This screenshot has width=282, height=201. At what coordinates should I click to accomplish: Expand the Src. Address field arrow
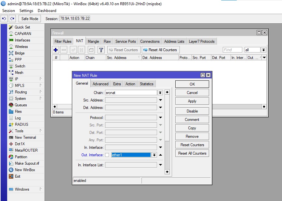click(x=160, y=100)
